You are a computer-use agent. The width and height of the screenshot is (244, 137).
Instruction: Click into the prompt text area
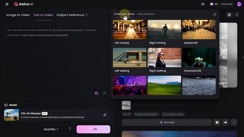coord(57,62)
